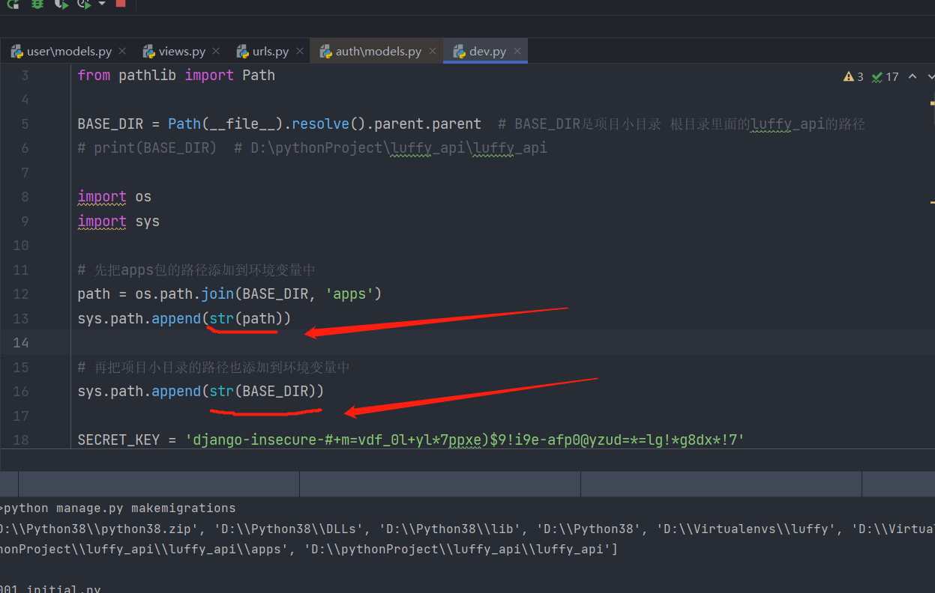Click the BASE_DIR comment ending in 'luffy_api的路径'
This screenshot has height=593, width=935.
point(682,124)
